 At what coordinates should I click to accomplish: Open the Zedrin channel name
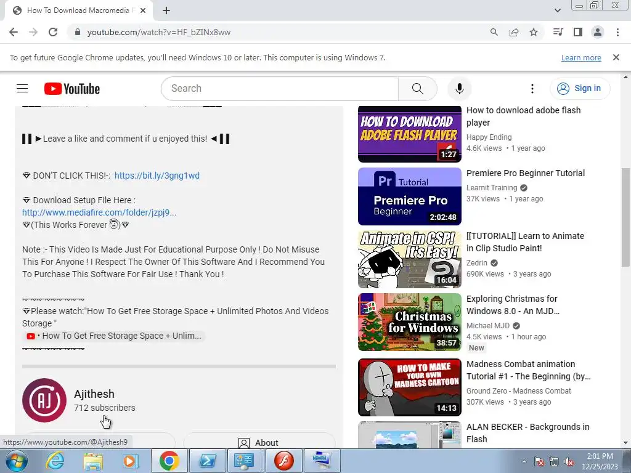476,262
